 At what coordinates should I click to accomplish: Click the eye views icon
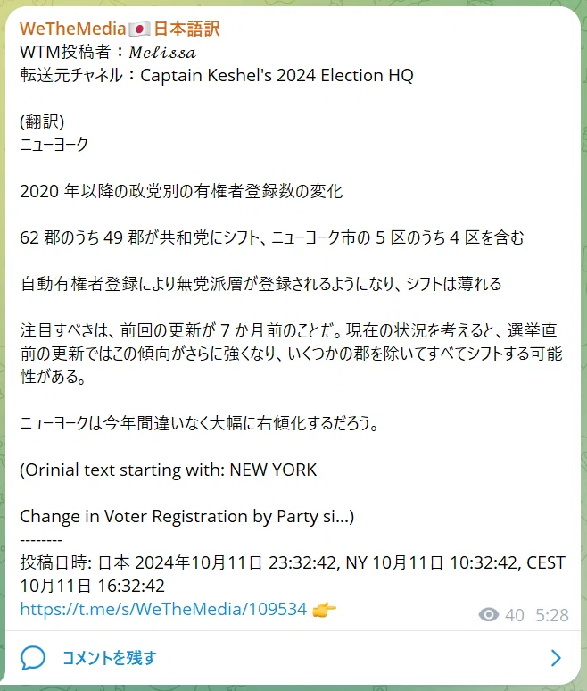click(x=489, y=614)
